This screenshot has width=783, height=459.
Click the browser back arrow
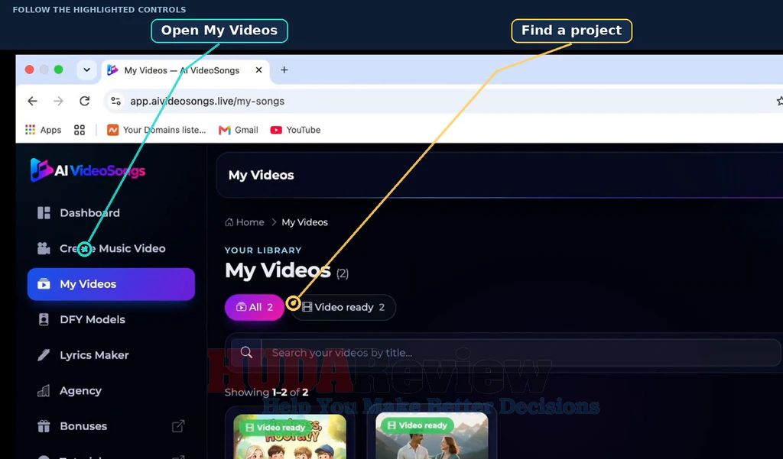(32, 101)
